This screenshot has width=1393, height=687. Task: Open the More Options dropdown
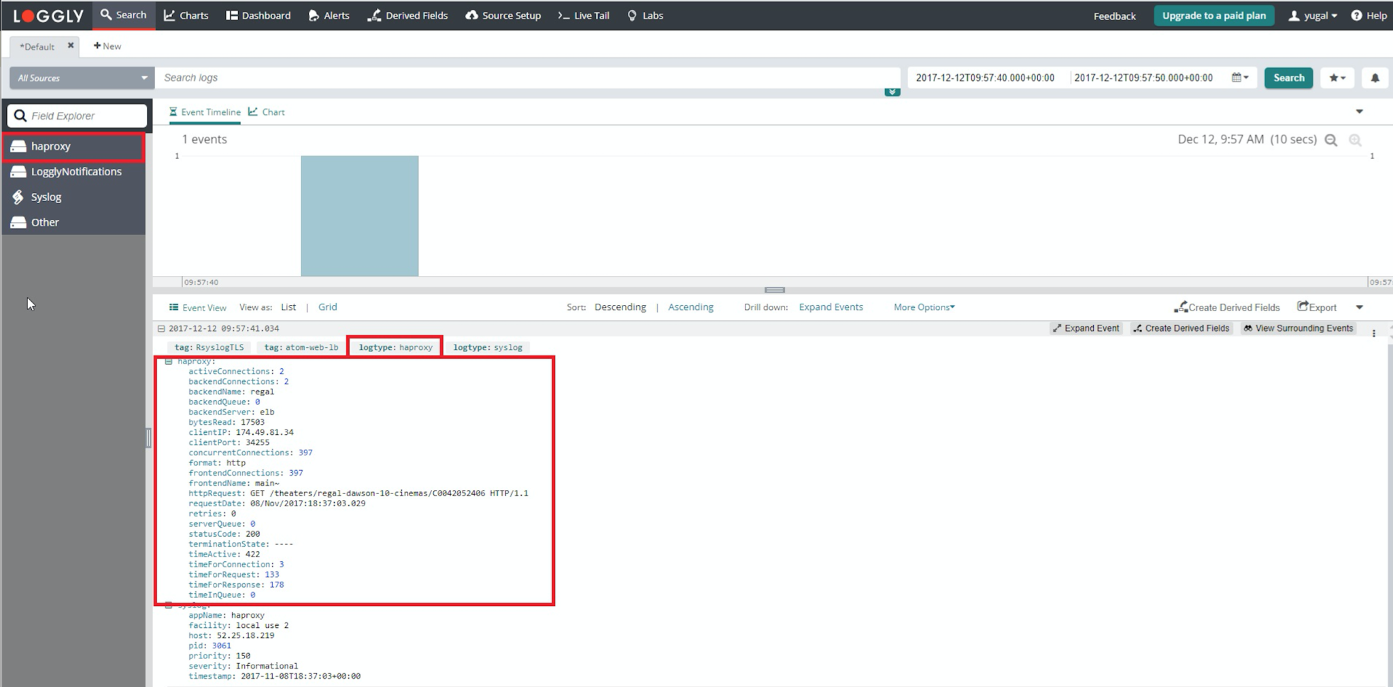coord(922,307)
